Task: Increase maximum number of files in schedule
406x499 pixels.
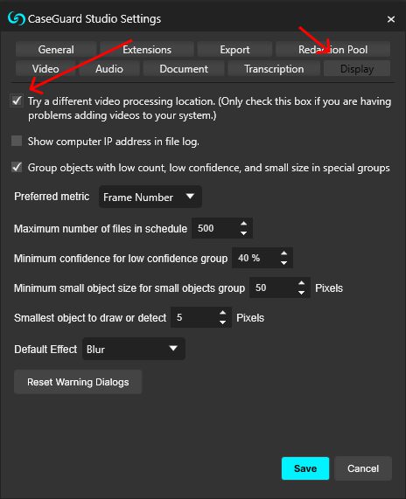Action: click(243, 224)
